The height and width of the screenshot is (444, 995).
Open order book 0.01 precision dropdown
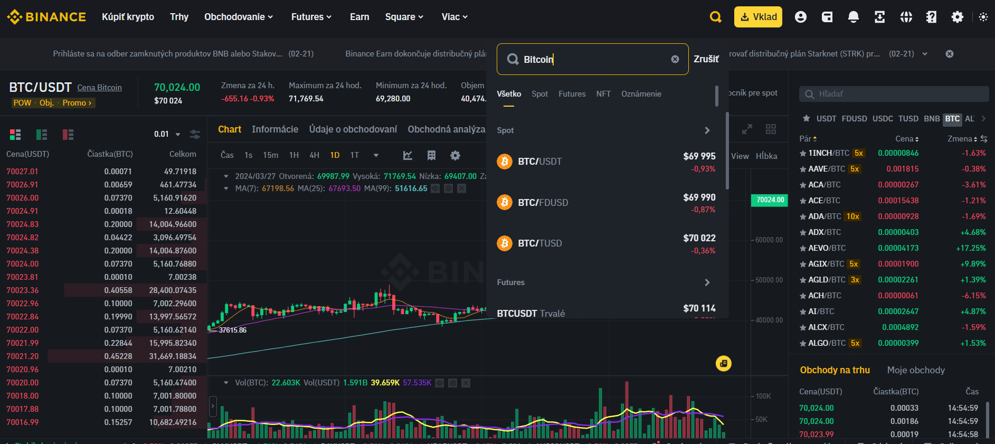(x=167, y=134)
